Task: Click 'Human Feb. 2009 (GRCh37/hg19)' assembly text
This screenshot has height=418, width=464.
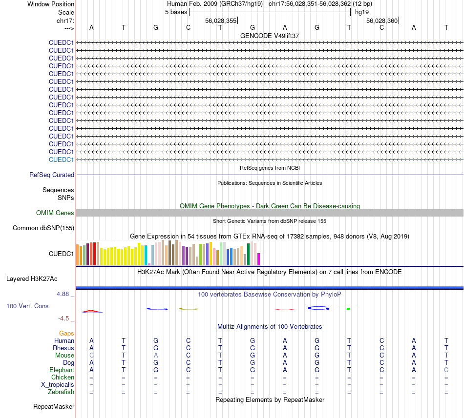Action: 215,4
